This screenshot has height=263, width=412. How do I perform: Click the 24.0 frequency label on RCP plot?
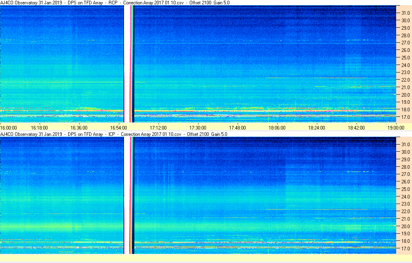[x=405, y=65]
